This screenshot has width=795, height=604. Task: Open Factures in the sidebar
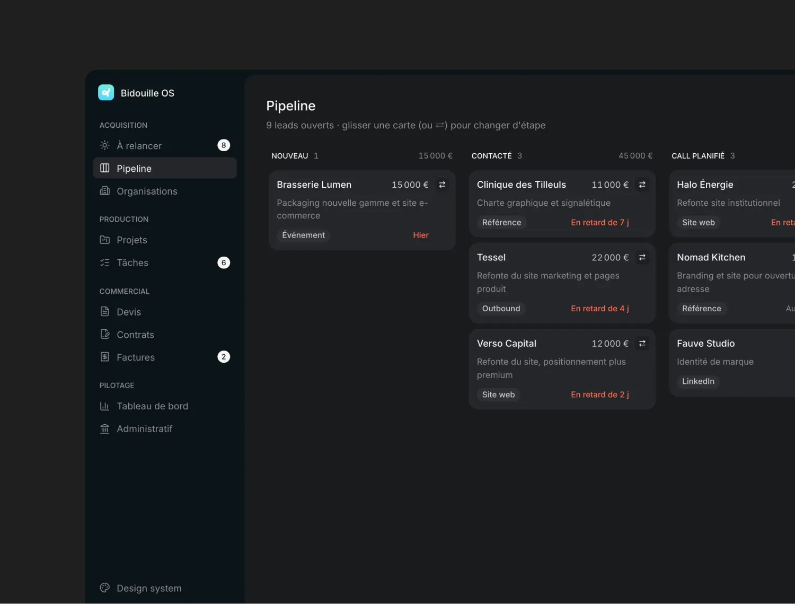coord(165,357)
